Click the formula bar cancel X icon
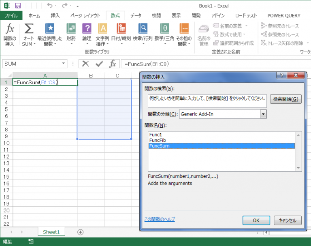311x246 pixels. [x=85, y=64]
